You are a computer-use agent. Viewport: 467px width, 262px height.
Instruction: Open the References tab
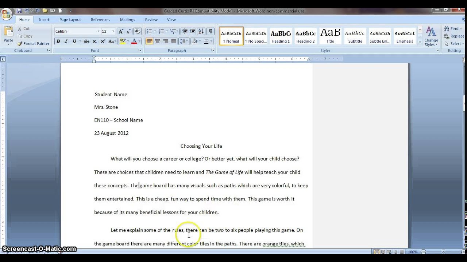100,20
